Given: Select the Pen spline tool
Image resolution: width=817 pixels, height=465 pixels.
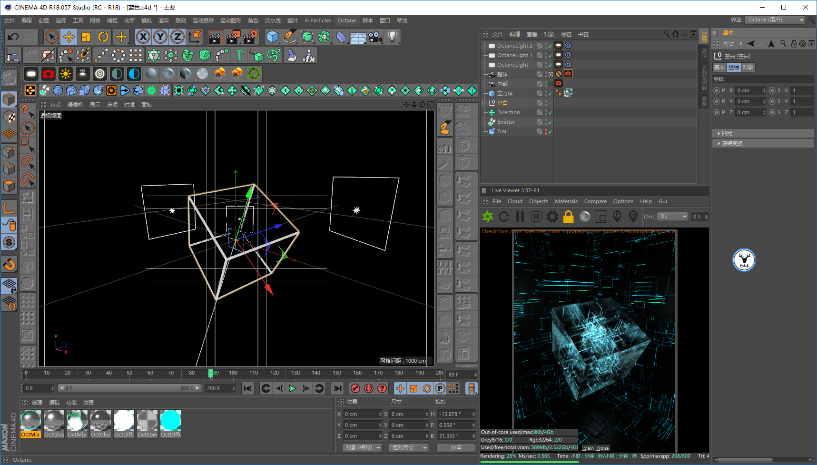Looking at the screenshot, I should coord(289,37).
